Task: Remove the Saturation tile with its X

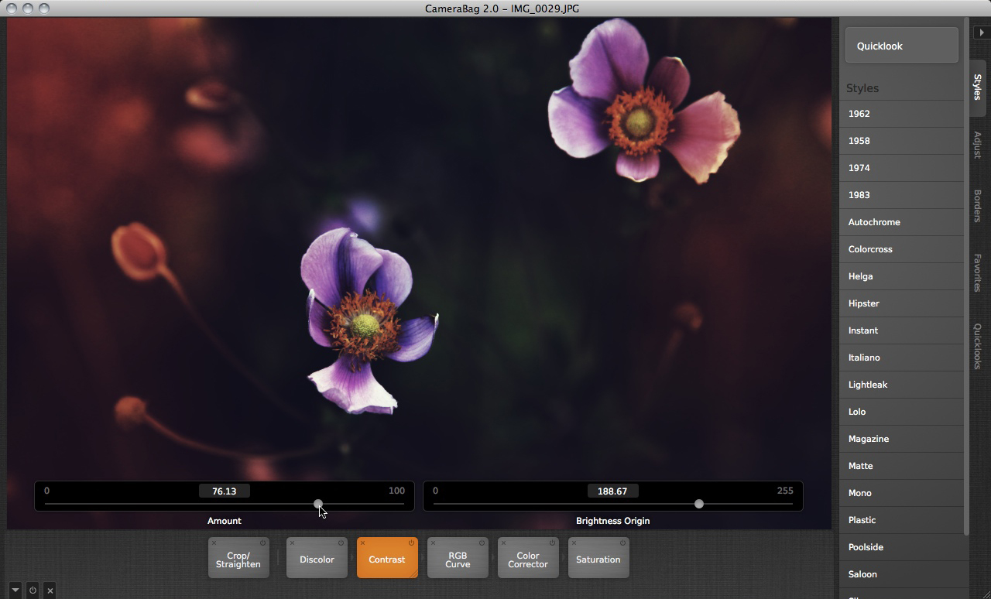Action: pyautogui.click(x=574, y=543)
